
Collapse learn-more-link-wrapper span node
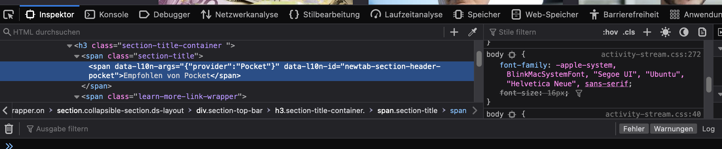(77, 97)
